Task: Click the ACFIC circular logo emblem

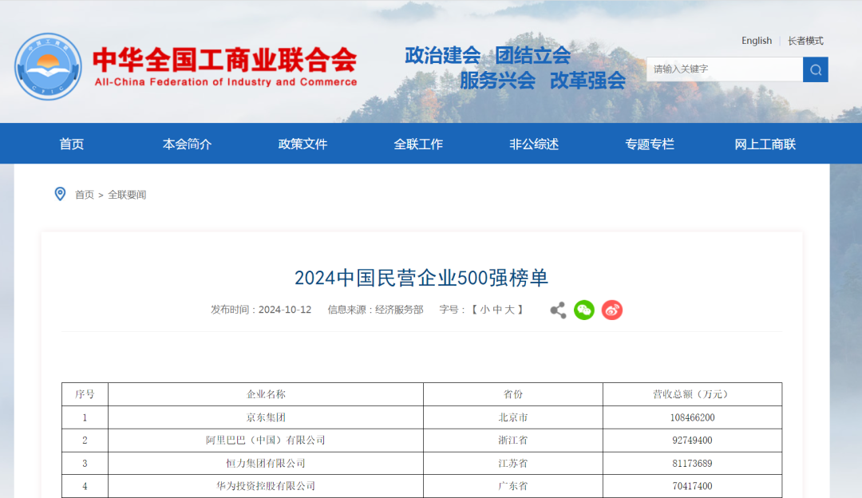Action: pos(48,66)
